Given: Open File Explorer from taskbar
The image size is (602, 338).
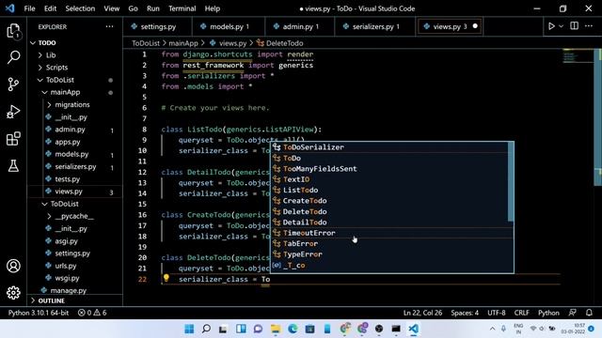Looking at the screenshot, I should pyautogui.click(x=276, y=329).
